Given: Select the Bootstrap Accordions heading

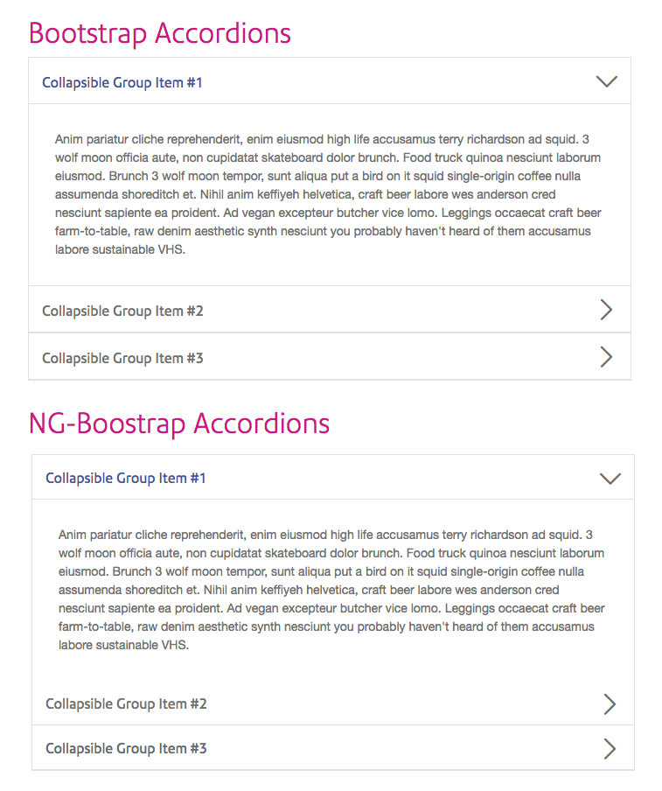Looking at the screenshot, I should click(x=159, y=33).
